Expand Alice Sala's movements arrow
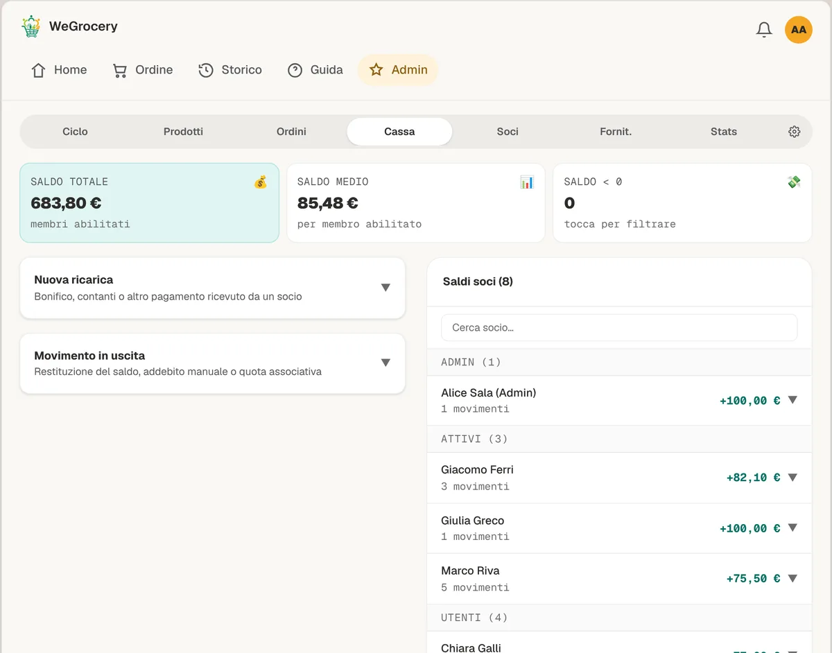Viewport: 832px width, 653px height. (x=792, y=400)
